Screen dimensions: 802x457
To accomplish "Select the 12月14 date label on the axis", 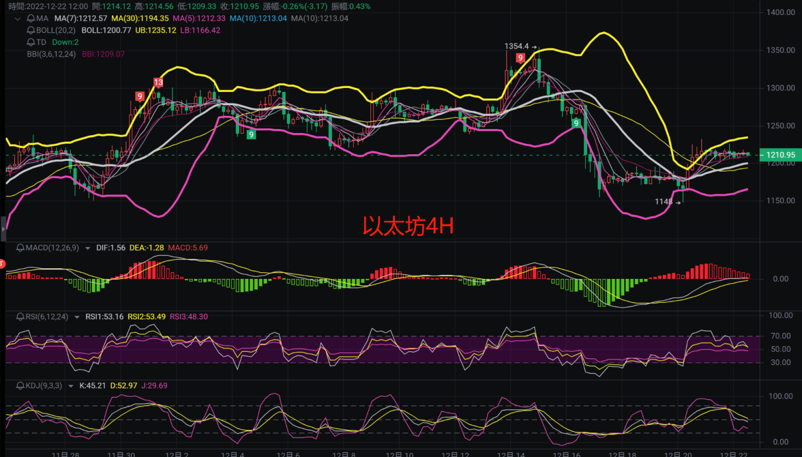I will pos(511,454).
